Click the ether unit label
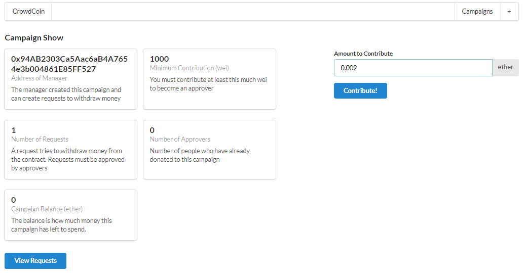This screenshot has width=528, height=273. click(x=505, y=67)
